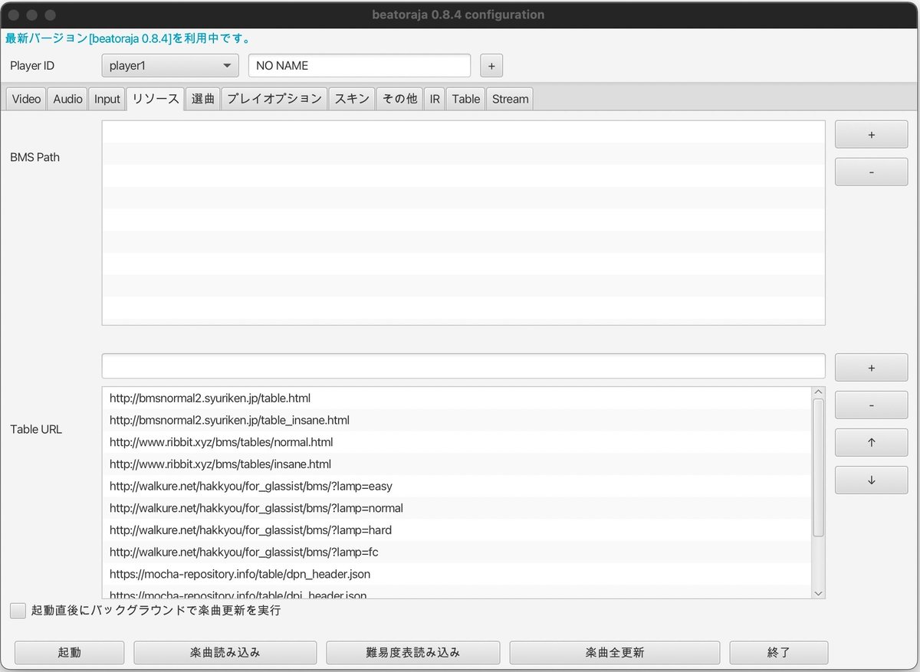Screen dimensions: 920x672
Task: Select bmsnormal2.syuriken.jp/table_insane.html row
Action: tap(457, 420)
